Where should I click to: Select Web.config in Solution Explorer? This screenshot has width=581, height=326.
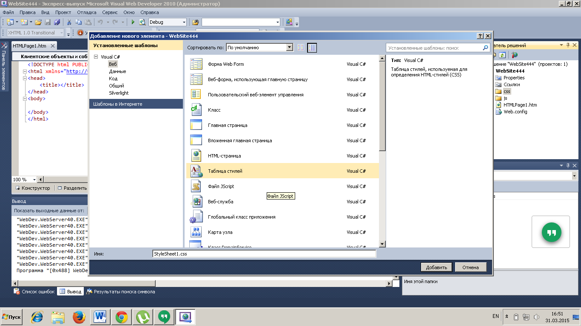click(511, 112)
